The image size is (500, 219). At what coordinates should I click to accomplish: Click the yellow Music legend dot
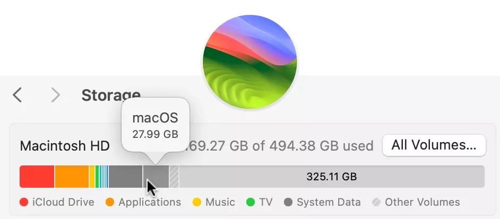[197, 202]
